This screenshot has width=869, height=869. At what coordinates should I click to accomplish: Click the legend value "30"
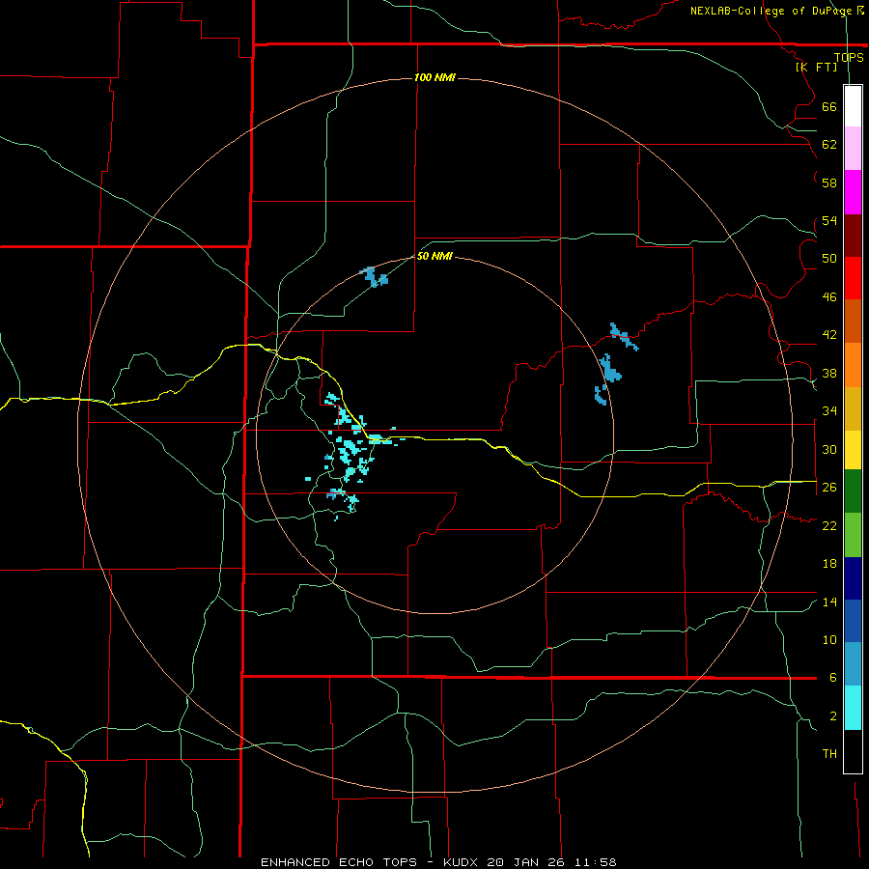(829, 449)
